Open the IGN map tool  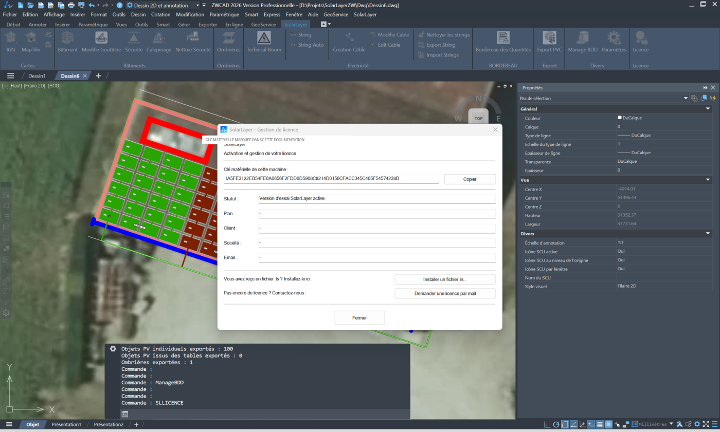coord(11,42)
